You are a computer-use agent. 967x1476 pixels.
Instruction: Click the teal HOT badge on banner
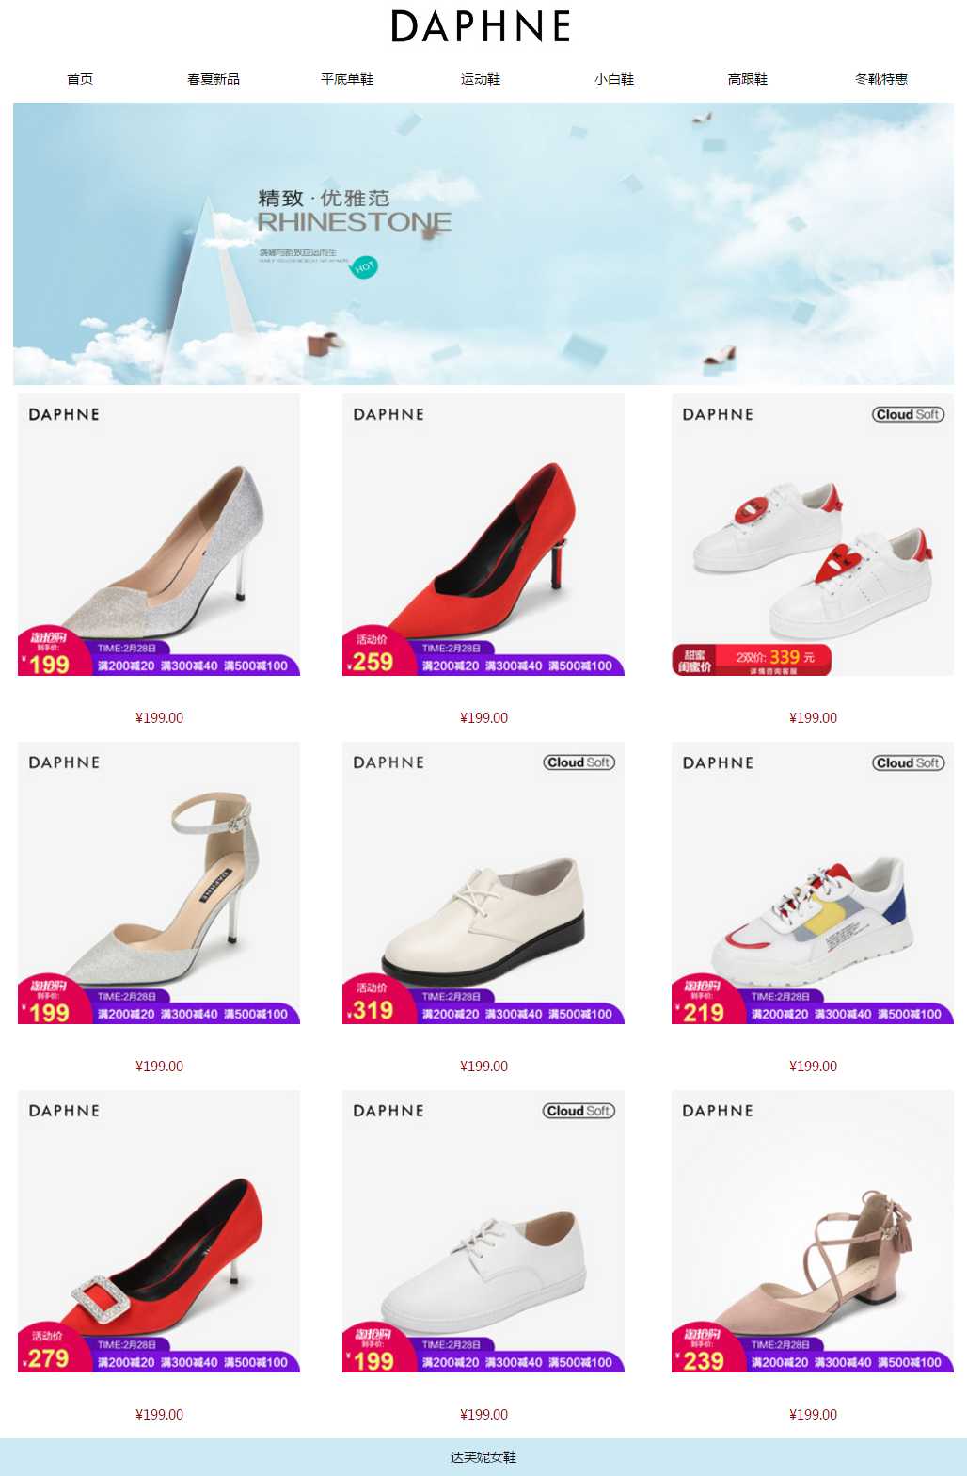(x=364, y=267)
